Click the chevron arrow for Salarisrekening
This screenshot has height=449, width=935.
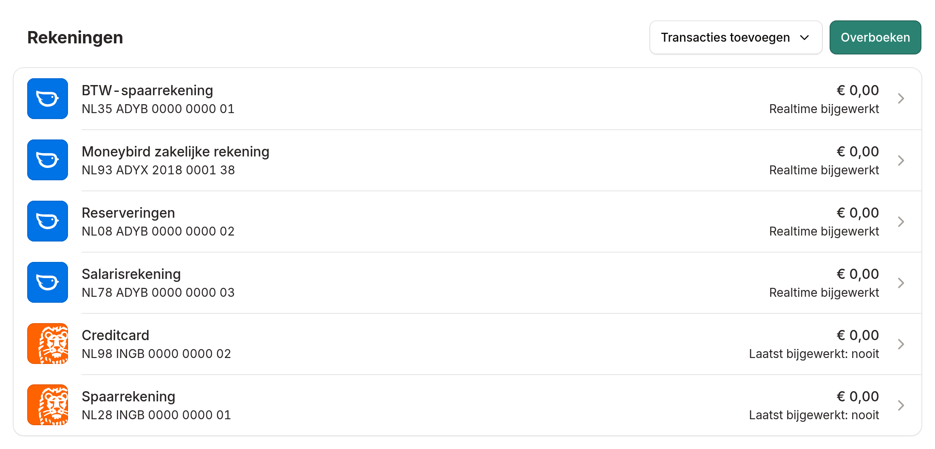click(901, 283)
